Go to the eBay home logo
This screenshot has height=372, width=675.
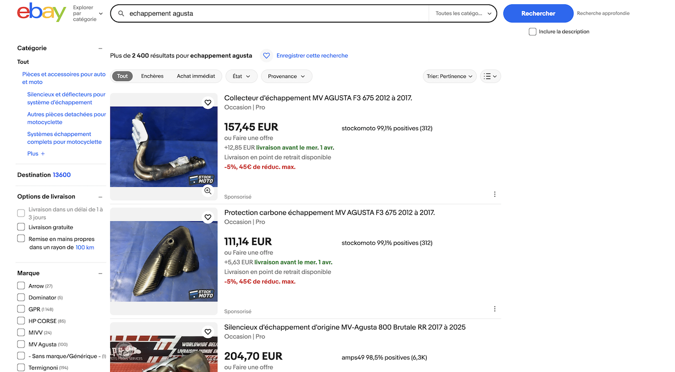coord(41,13)
